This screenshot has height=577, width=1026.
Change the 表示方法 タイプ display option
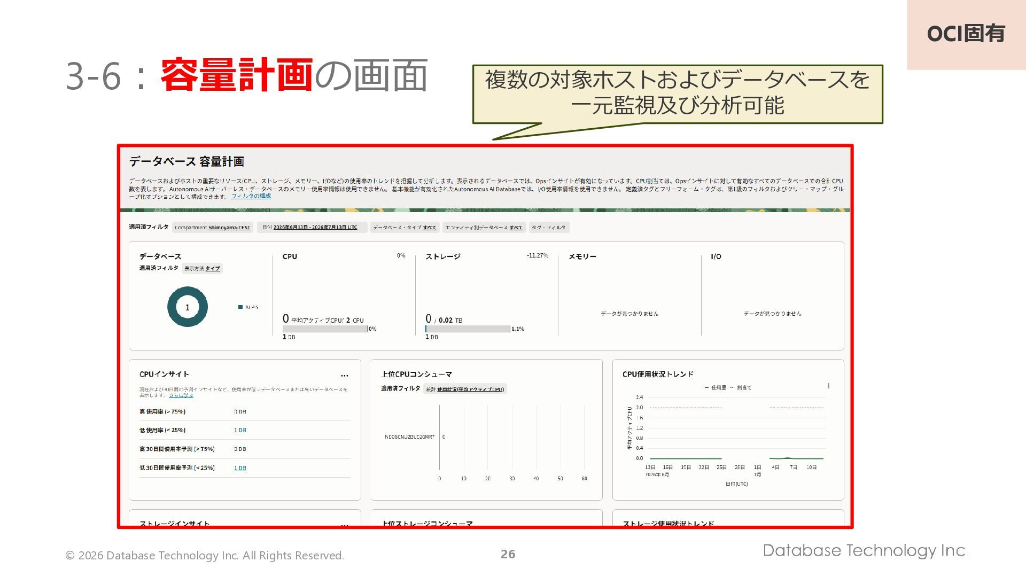(x=202, y=269)
